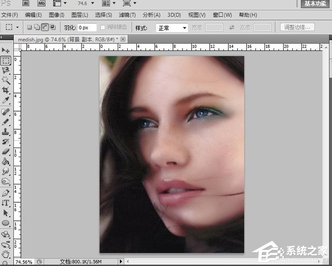The image size is (332, 266).
Task: Open the 样式 style dropdown
Action: pos(172,28)
